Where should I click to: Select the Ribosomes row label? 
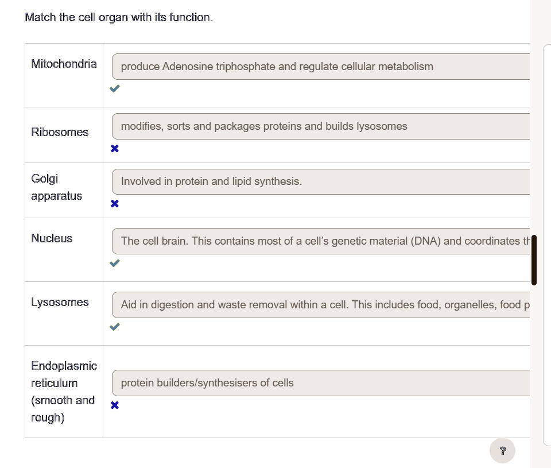coord(60,132)
